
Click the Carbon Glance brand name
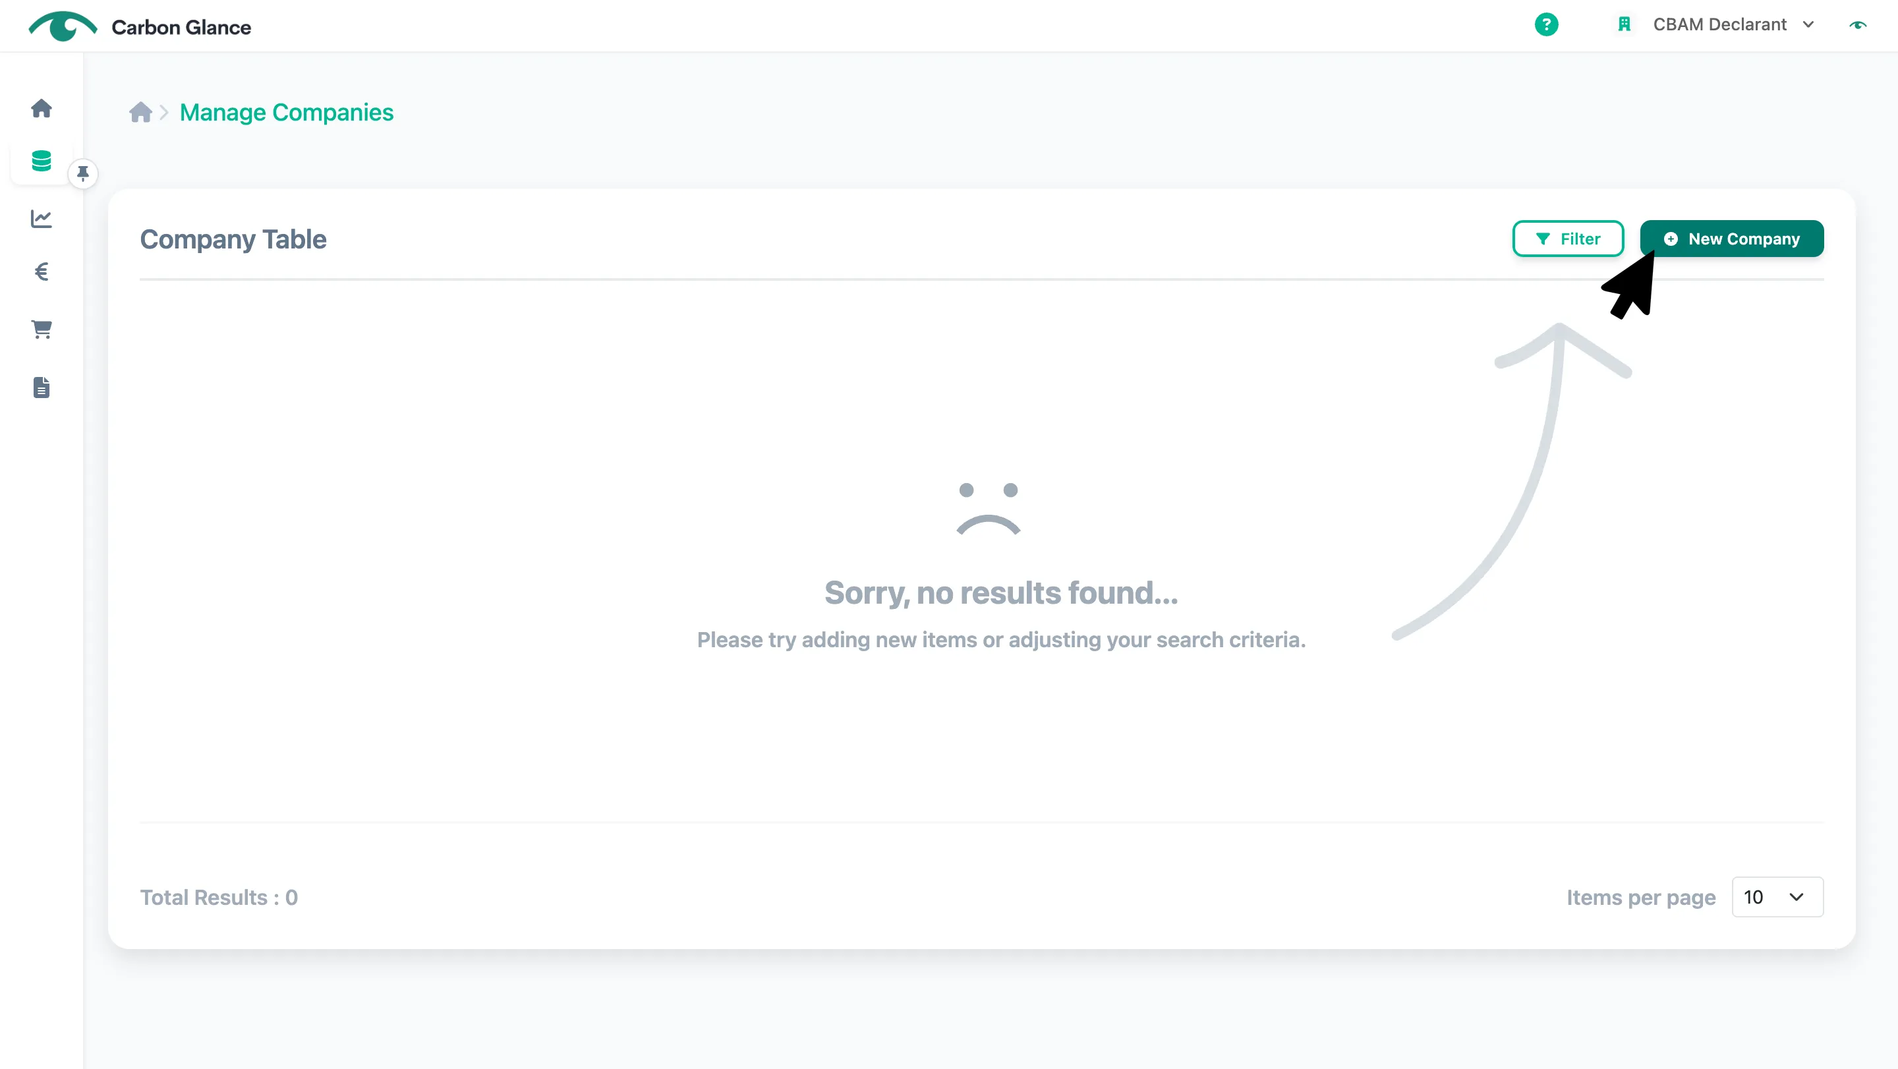tap(181, 27)
